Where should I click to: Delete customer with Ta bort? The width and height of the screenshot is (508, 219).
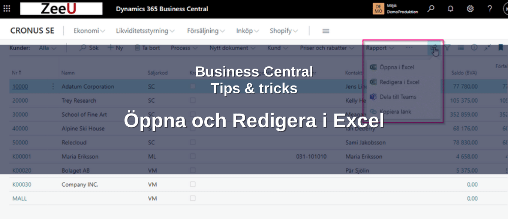click(x=147, y=48)
